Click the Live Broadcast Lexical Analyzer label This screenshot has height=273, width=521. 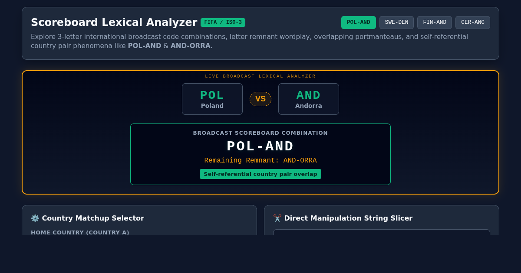260,76
